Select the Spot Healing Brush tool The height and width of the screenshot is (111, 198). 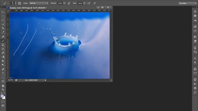(3, 37)
